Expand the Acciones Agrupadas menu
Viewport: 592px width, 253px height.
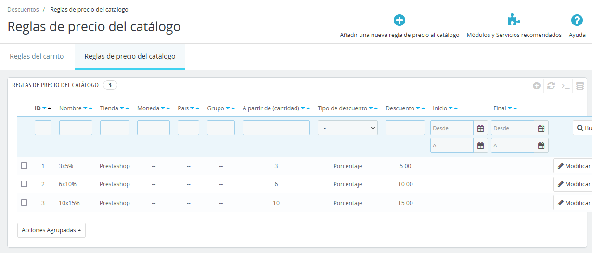51,230
